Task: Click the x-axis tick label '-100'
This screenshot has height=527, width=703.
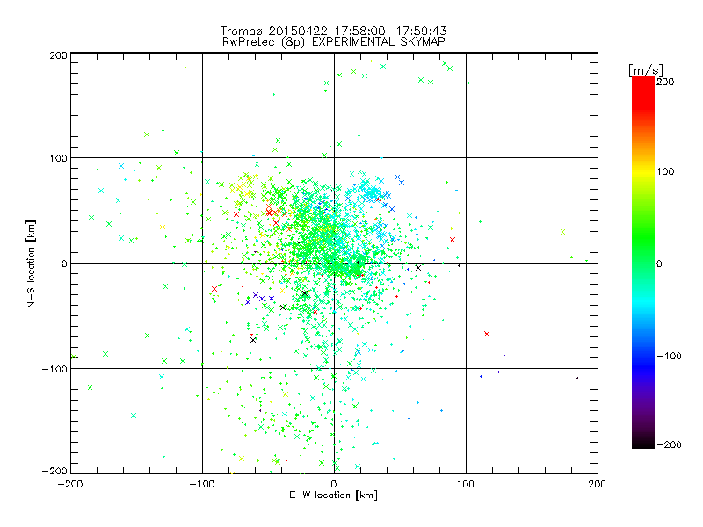Action: (x=202, y=484)
